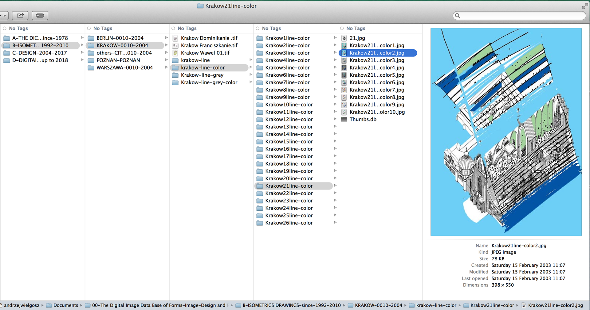Click the Krakow Dominikanie .tif file icon
The width and height of the screenshot is (590, 310).
click(175, 38)
